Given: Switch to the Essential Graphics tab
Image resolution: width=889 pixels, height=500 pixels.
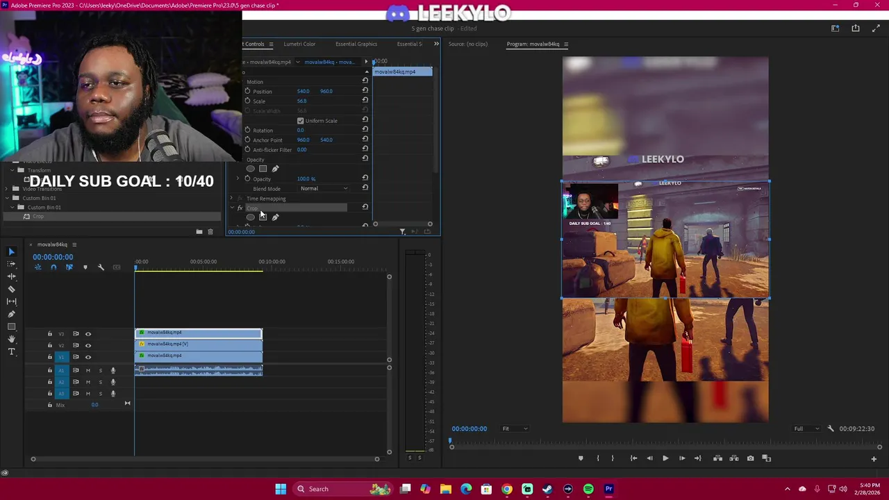Looking at the screenshot, I should point(356,44).
